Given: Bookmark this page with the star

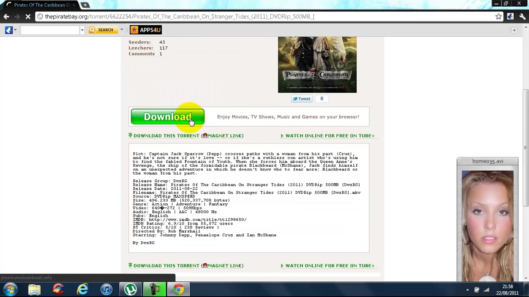Looking at the screenshot, I should click(498, 16).
